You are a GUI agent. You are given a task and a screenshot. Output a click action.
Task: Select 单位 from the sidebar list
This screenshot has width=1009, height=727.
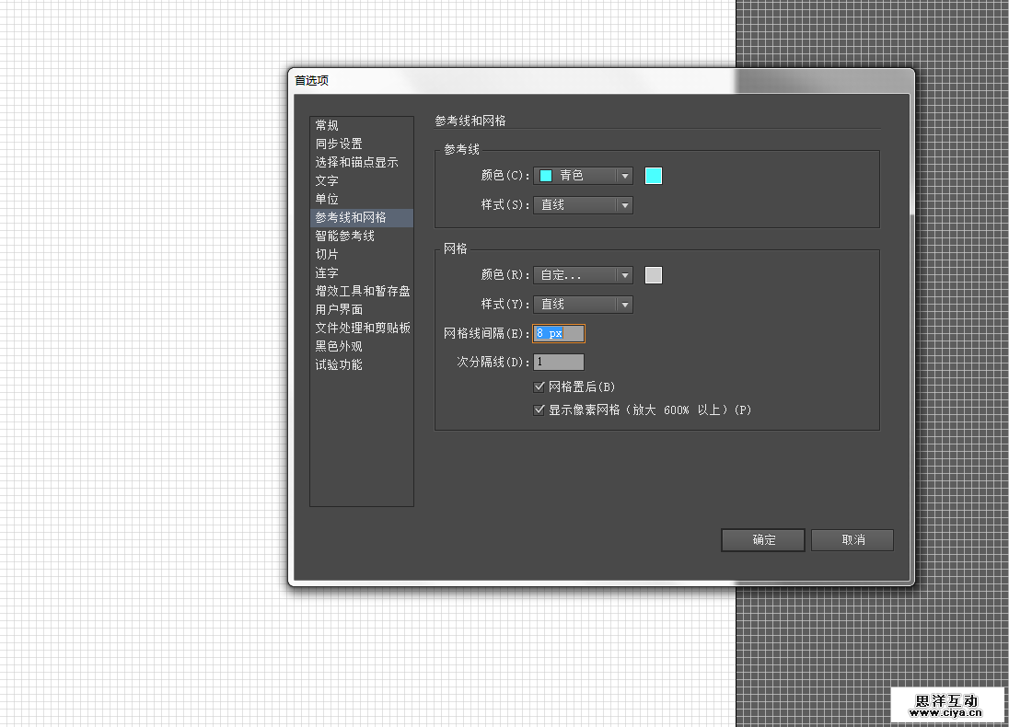327,199
